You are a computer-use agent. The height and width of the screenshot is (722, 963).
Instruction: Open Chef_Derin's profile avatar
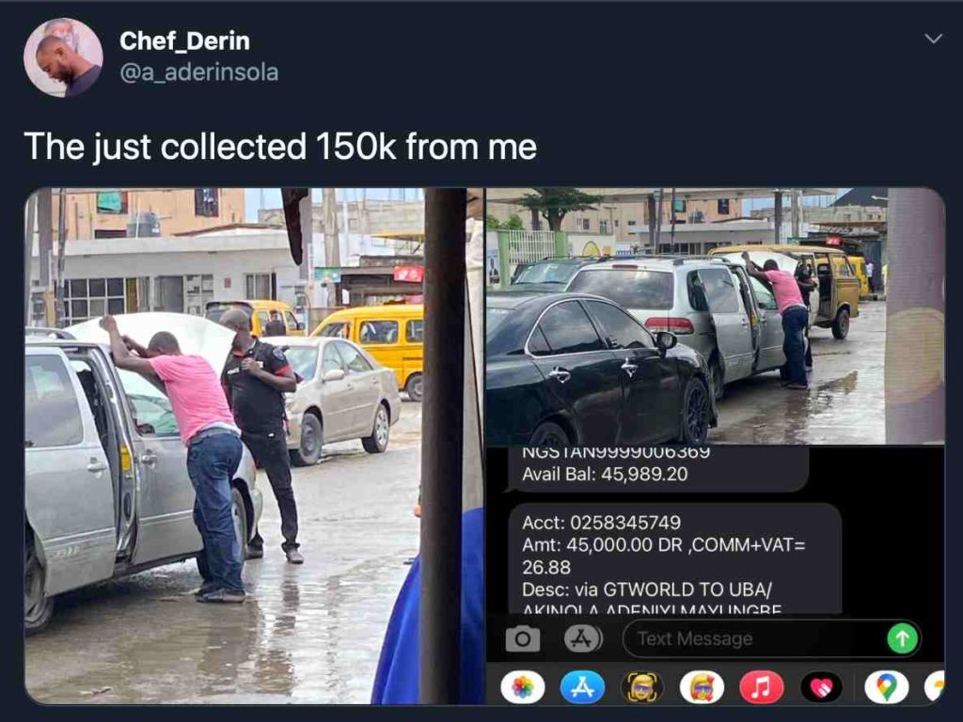[x=63, y=57]
